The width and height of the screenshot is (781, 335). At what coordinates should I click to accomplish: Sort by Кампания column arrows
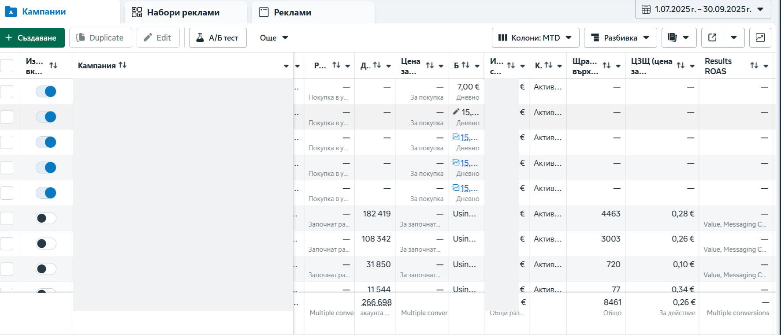pyautogui.click(x=123, y=65)
